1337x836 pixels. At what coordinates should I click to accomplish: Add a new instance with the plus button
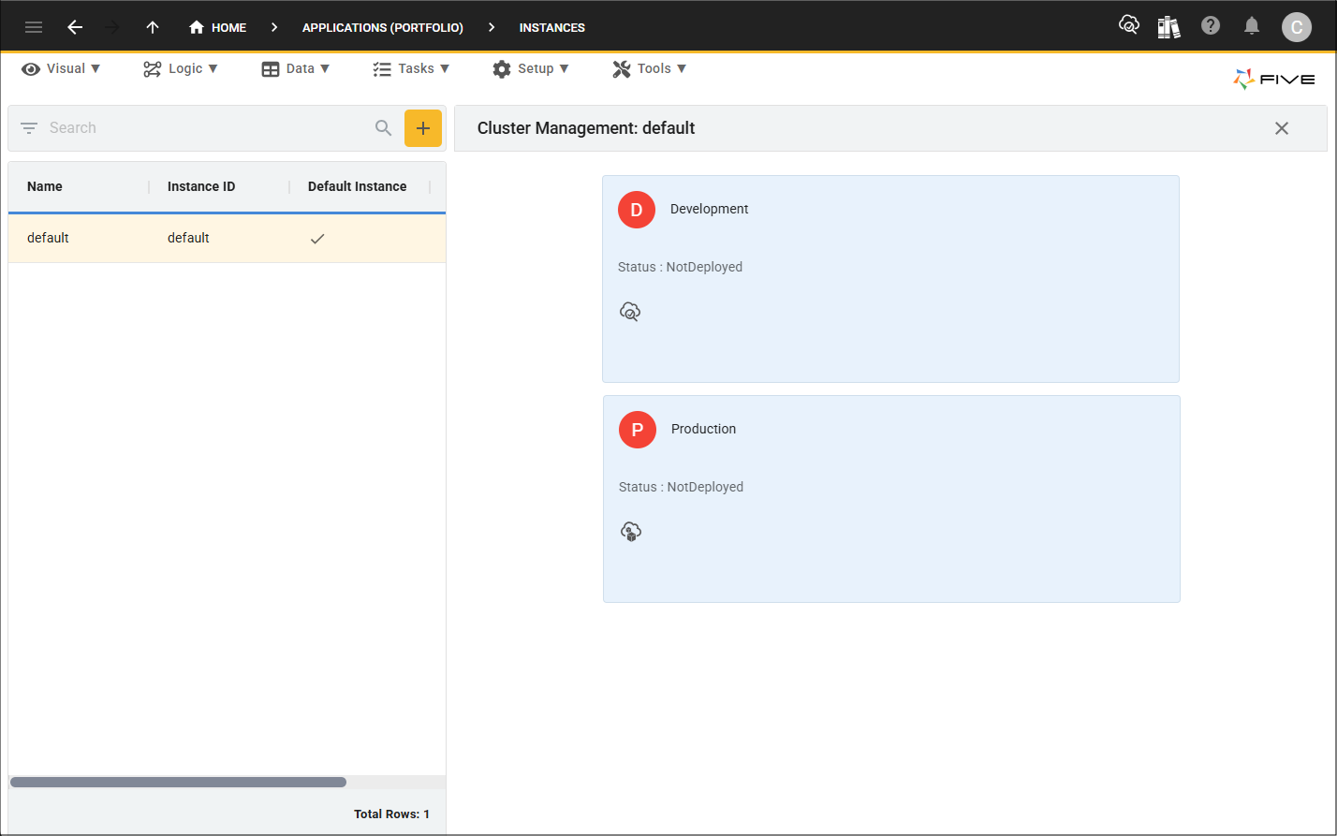[x=423, y=127]
